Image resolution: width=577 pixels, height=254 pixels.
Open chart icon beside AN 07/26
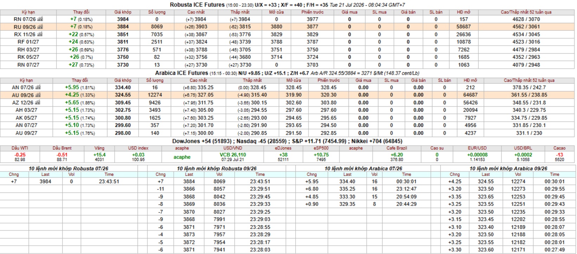pyautogui.click(x=38, y=87)
